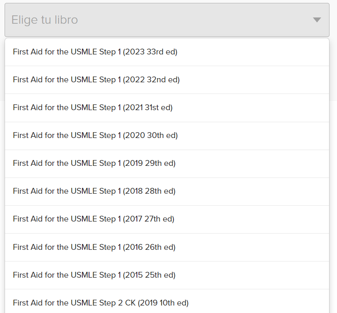Select First Aid Step 1 2023 33rd ed
This screenshot has height=313, width=337.
click(95, 52)
